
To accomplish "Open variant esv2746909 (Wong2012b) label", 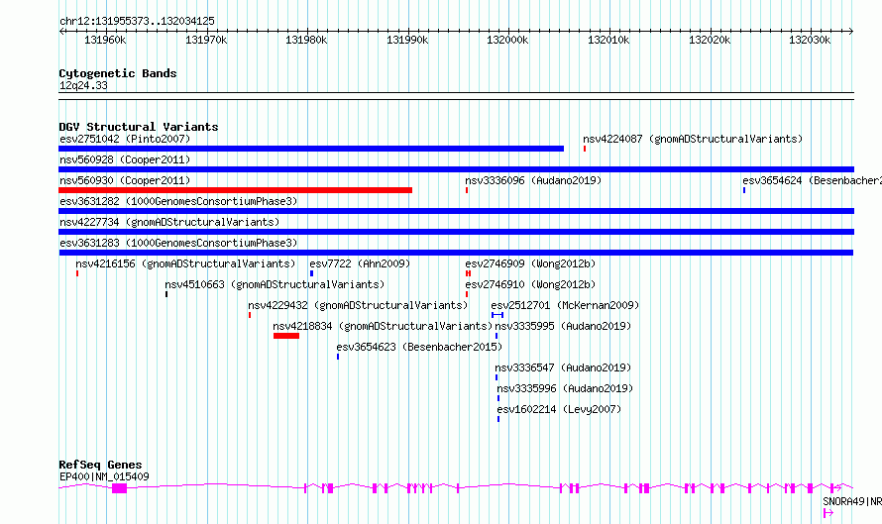I will coord(530,263).
